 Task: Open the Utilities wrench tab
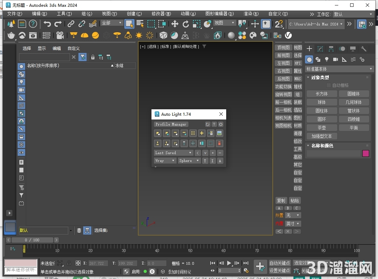[364, 49]
